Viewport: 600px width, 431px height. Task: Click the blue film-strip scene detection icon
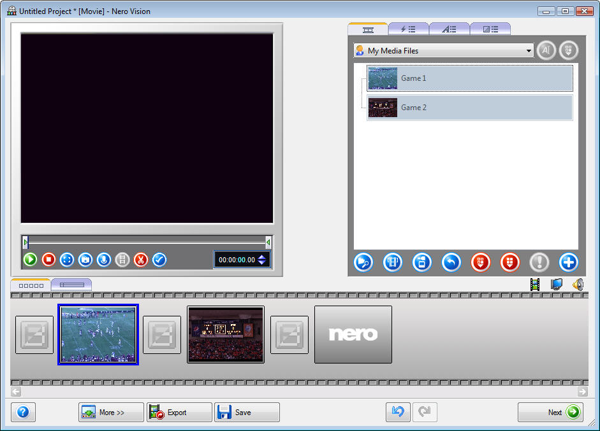393,262
